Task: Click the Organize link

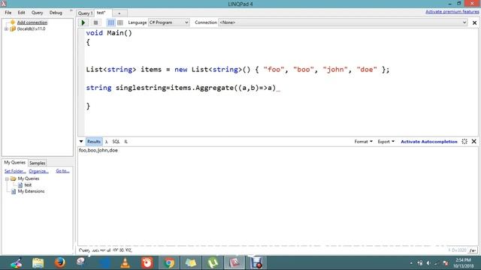Action: (38, 171)
